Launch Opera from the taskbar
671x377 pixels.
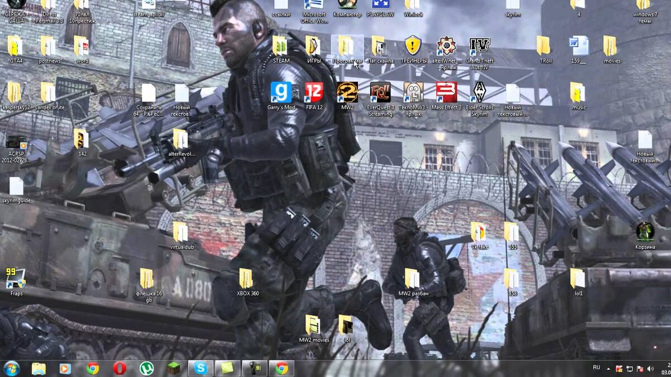pos(120,369)
